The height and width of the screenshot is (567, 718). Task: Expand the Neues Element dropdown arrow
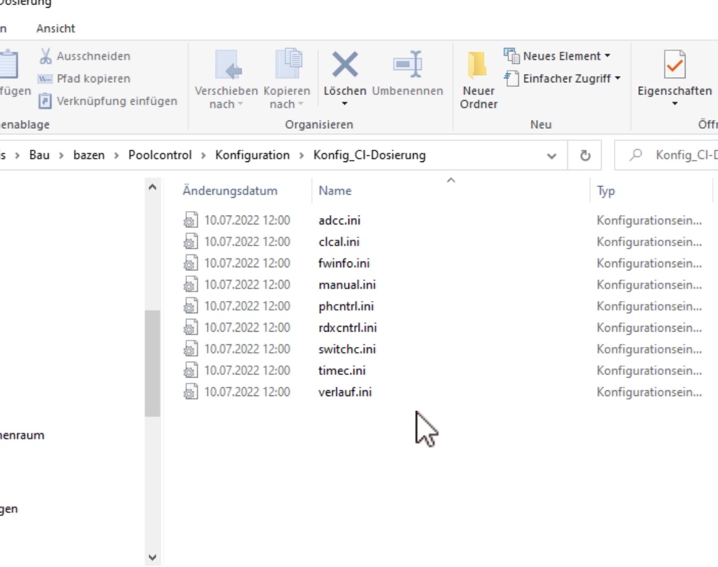[607, 56]
